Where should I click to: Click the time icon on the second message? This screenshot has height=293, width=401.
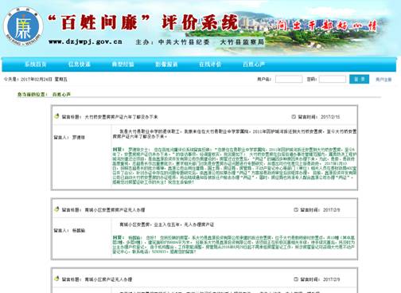(x=296, y=209)
